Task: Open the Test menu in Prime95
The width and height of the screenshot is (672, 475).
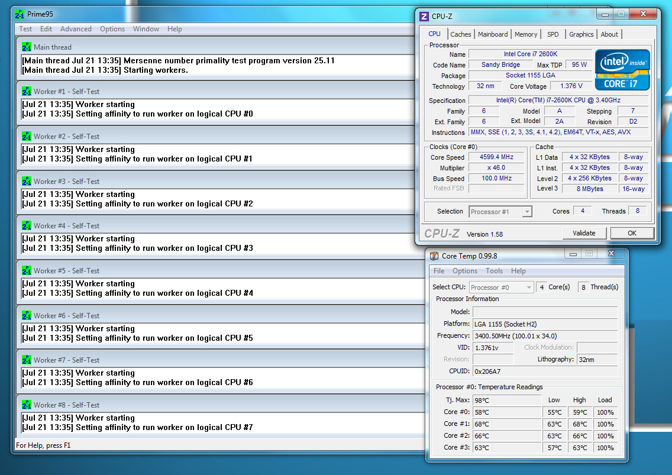Action: 25,29
